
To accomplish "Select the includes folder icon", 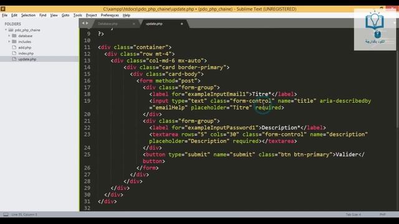I will [14, 42].
